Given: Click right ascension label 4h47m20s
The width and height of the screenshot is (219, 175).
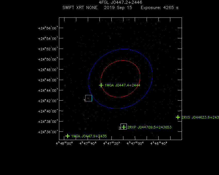Looking at the screenshot, I should 112,143.
